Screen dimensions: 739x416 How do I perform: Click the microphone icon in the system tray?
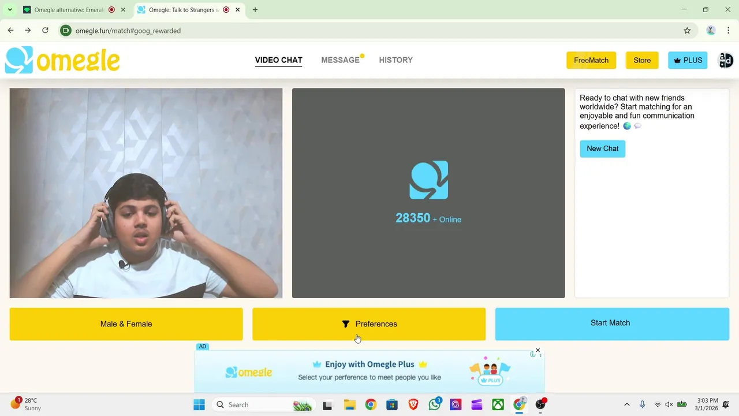click(642, 404)
